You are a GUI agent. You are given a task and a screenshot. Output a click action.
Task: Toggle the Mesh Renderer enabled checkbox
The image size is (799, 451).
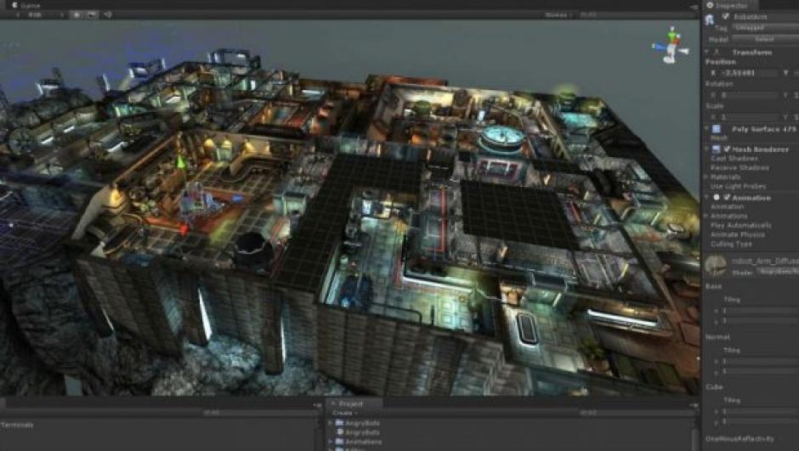pyautogui.click(x=727, y=149)
